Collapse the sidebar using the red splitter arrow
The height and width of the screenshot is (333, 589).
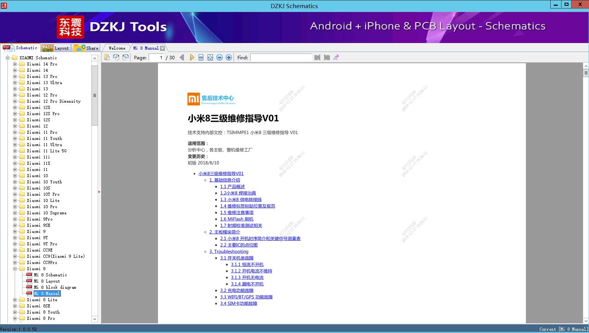click(99, 192)
